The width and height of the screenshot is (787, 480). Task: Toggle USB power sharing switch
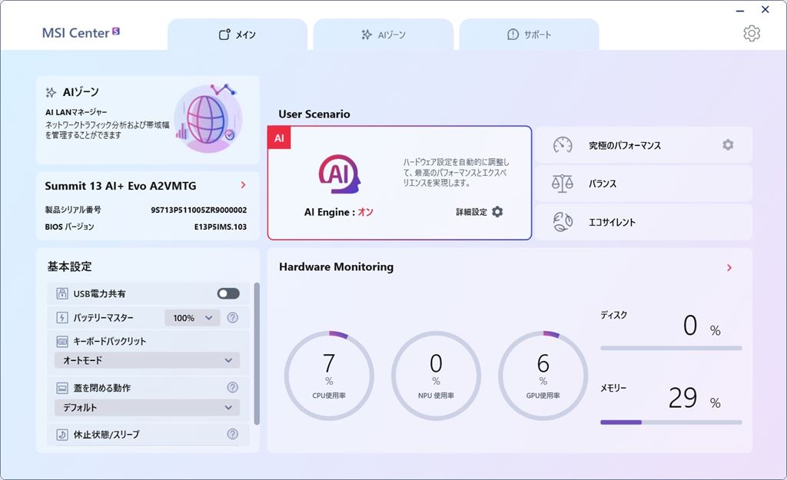[x=228, y=293]
